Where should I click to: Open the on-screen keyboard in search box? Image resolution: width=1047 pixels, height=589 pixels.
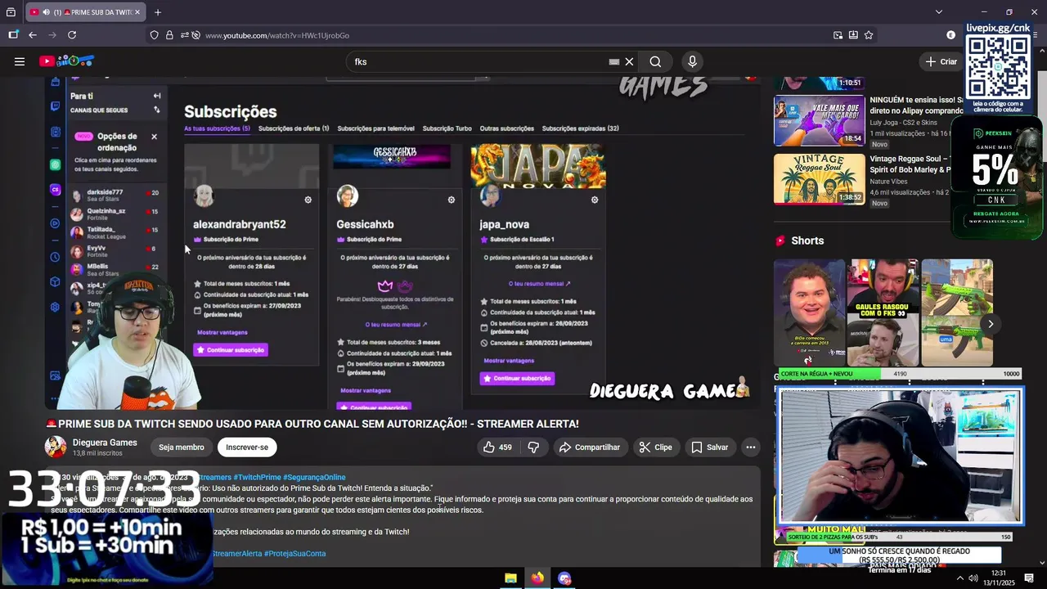coord(613,61)
